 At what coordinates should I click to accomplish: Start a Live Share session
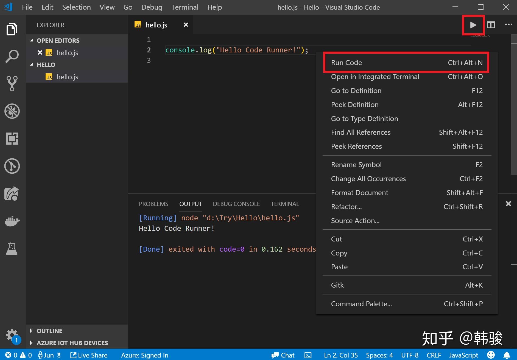pyautogui.click(x=89, y=355)
